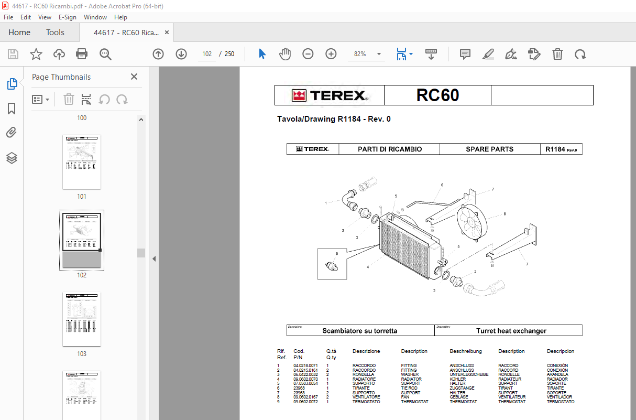This screenshot has height=420, width=636.
Task: Click the insert pages scissors icon
Action: pyautogui.click(x=86, y=99)
